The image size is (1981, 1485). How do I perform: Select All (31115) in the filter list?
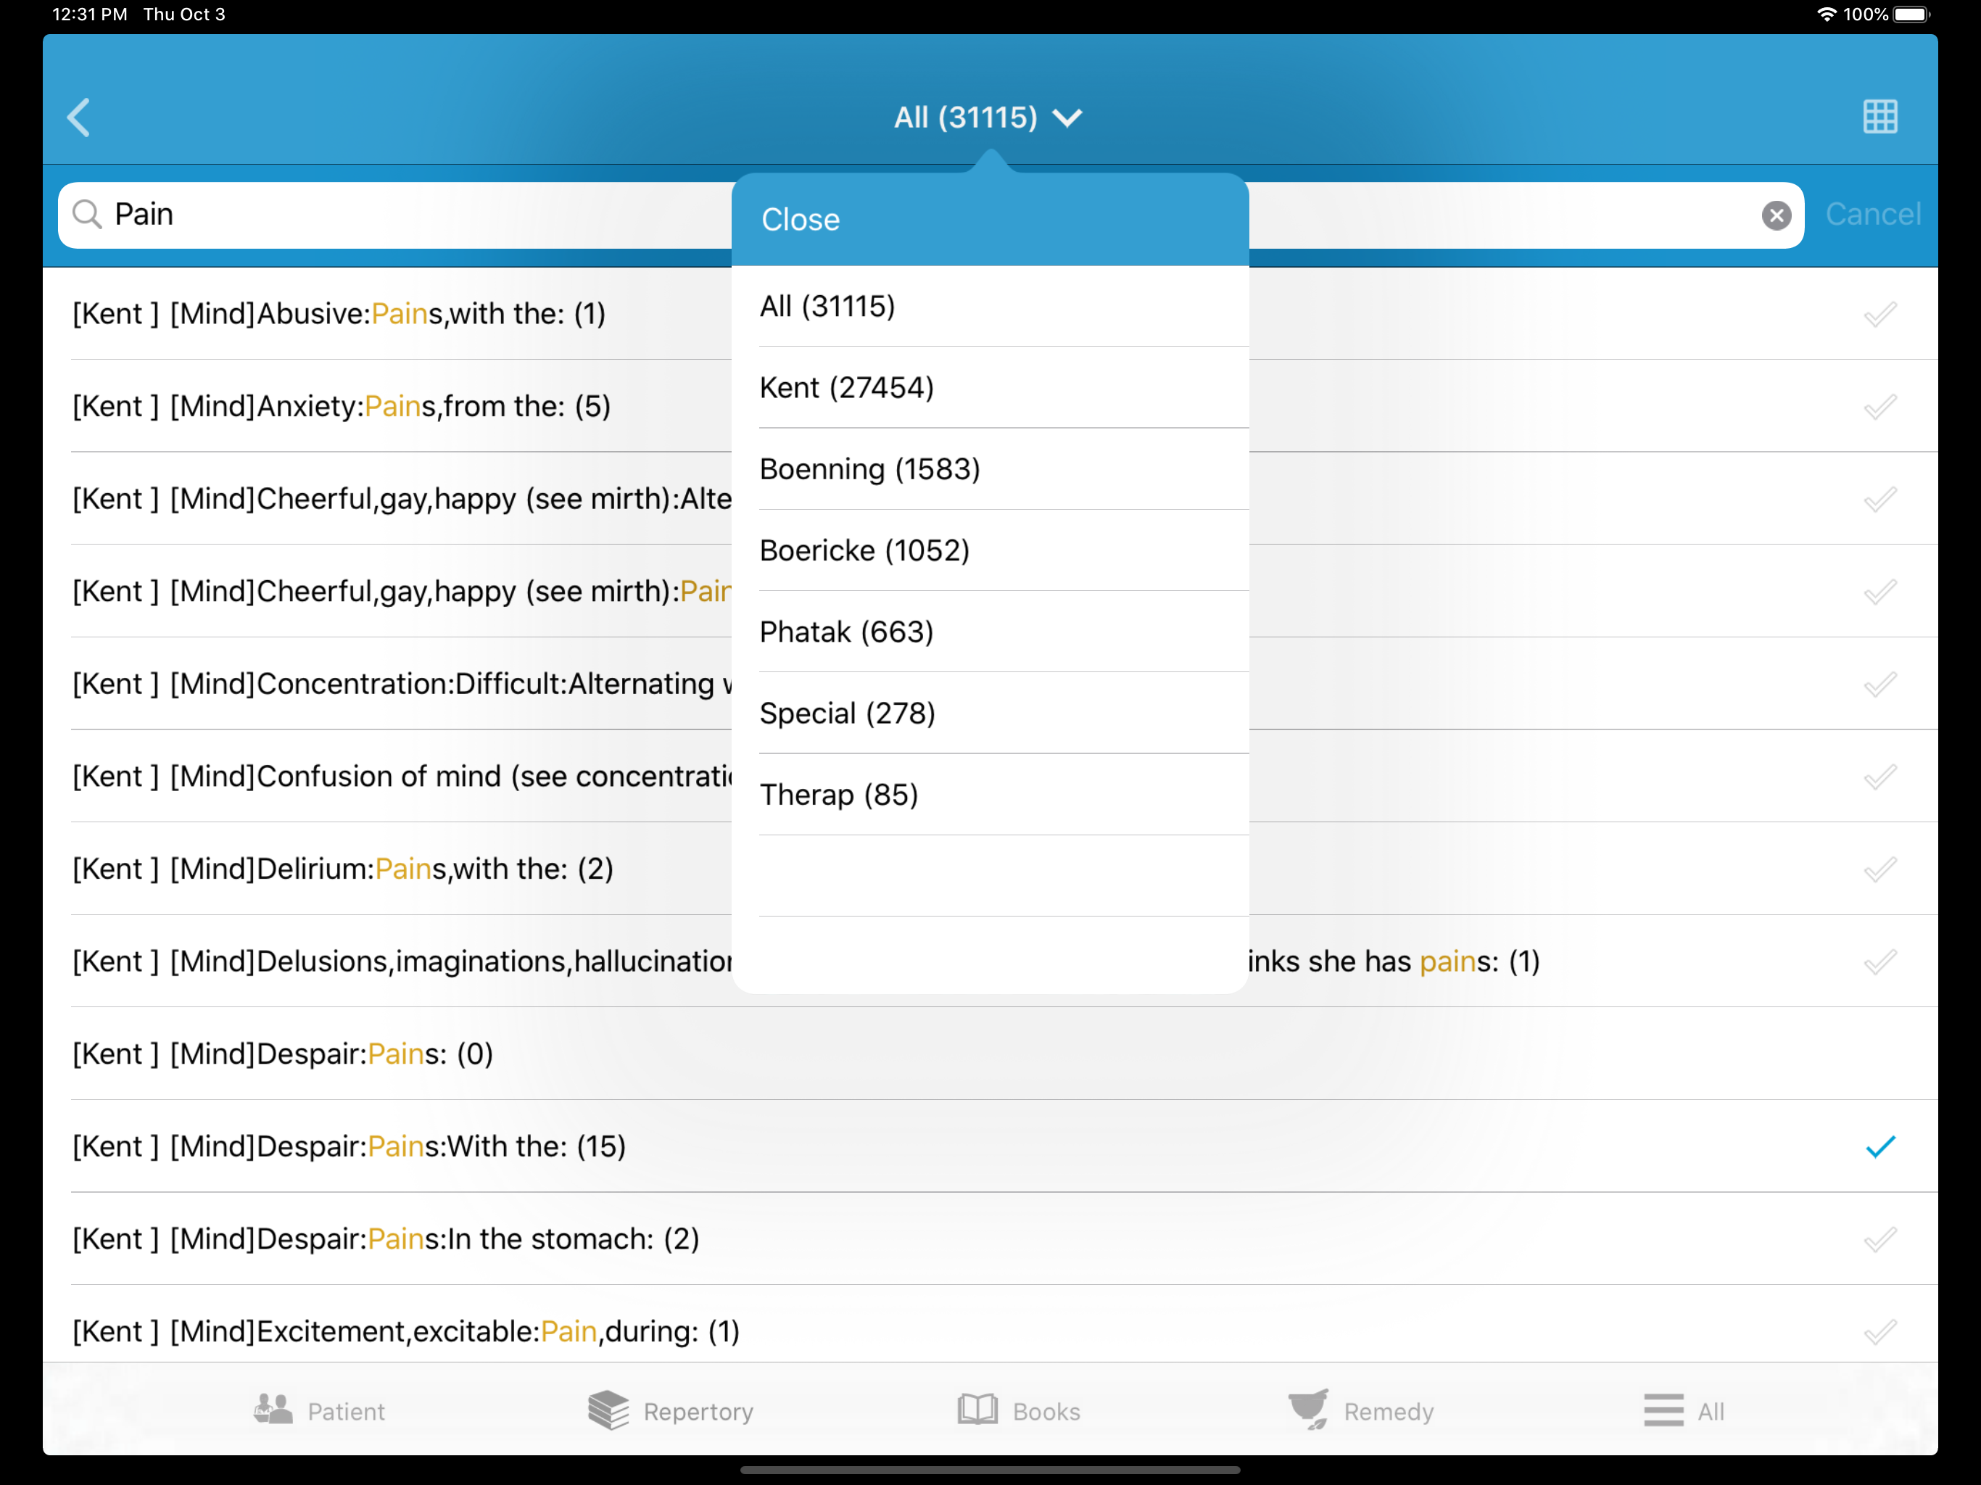point(990,306)
